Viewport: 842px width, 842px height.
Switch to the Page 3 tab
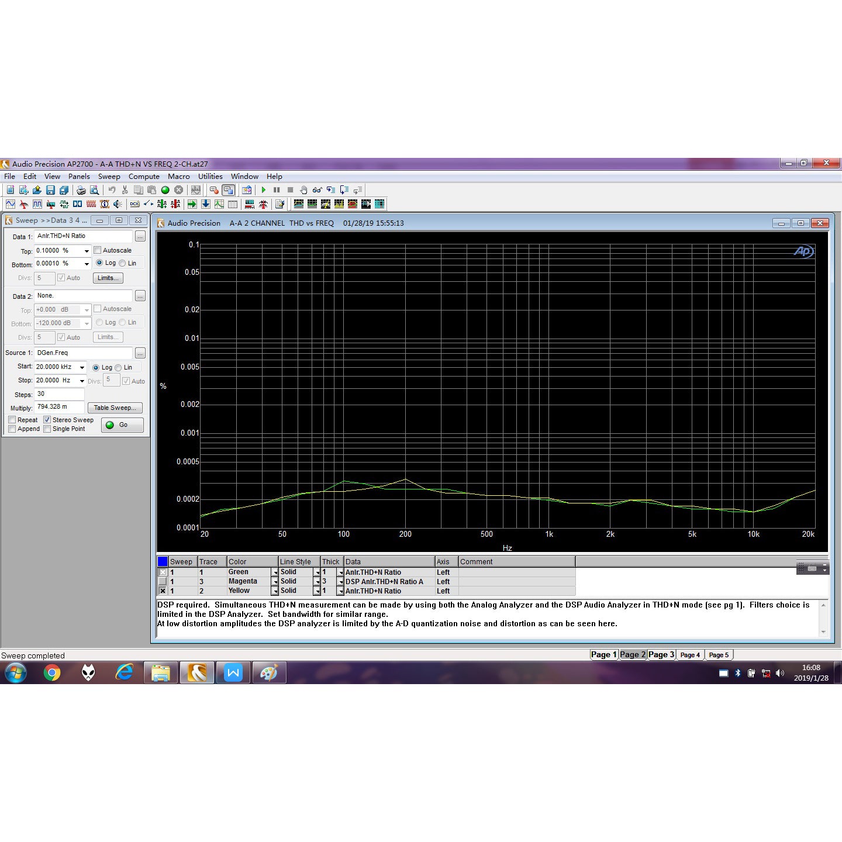[x=661, y=655]
